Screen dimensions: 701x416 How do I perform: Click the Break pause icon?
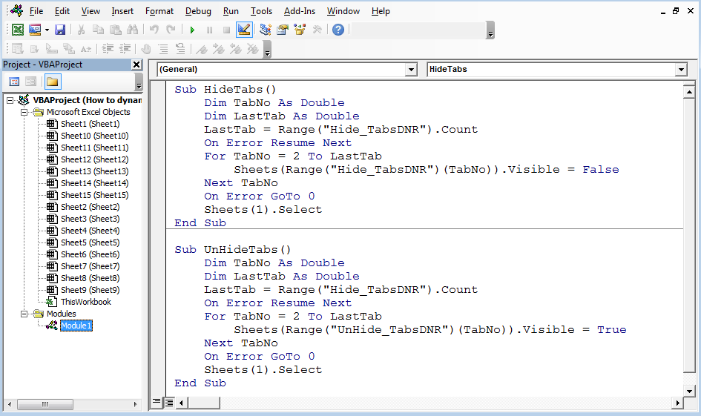click(x=209, y=30)
